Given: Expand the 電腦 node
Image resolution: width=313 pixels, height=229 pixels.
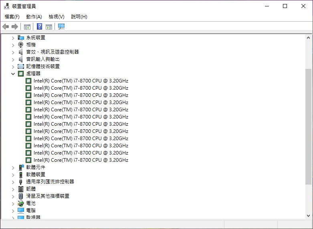Looking at the screenshot, I should (13, 211).
